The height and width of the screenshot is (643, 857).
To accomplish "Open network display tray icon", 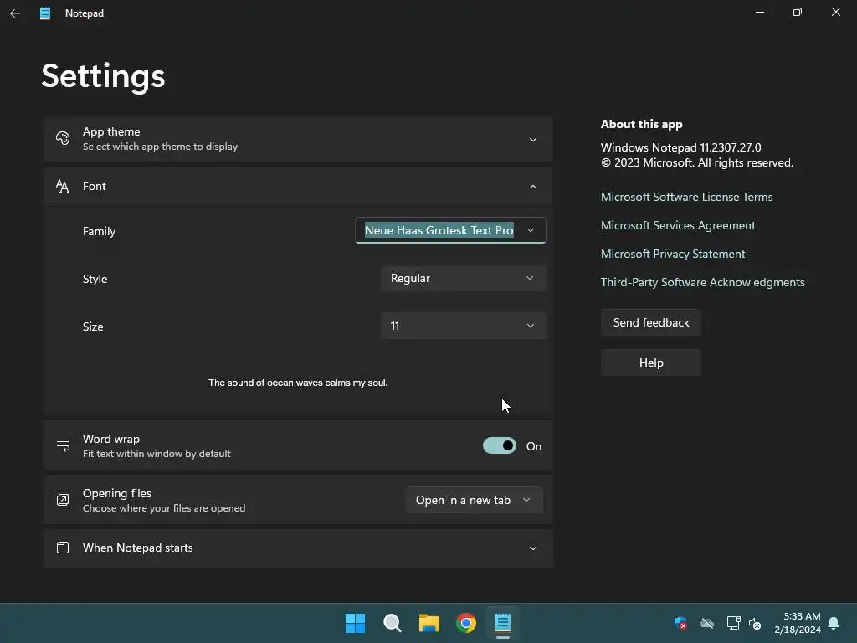I will [733, 623].
